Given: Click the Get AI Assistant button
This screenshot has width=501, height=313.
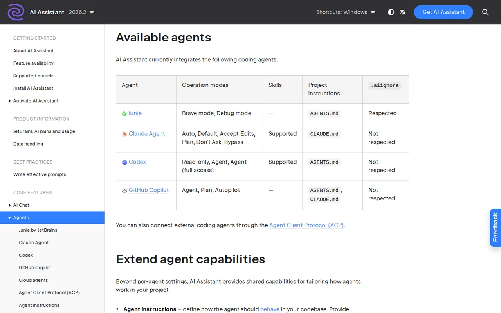Looking at the screenshot, I should 443,12.
